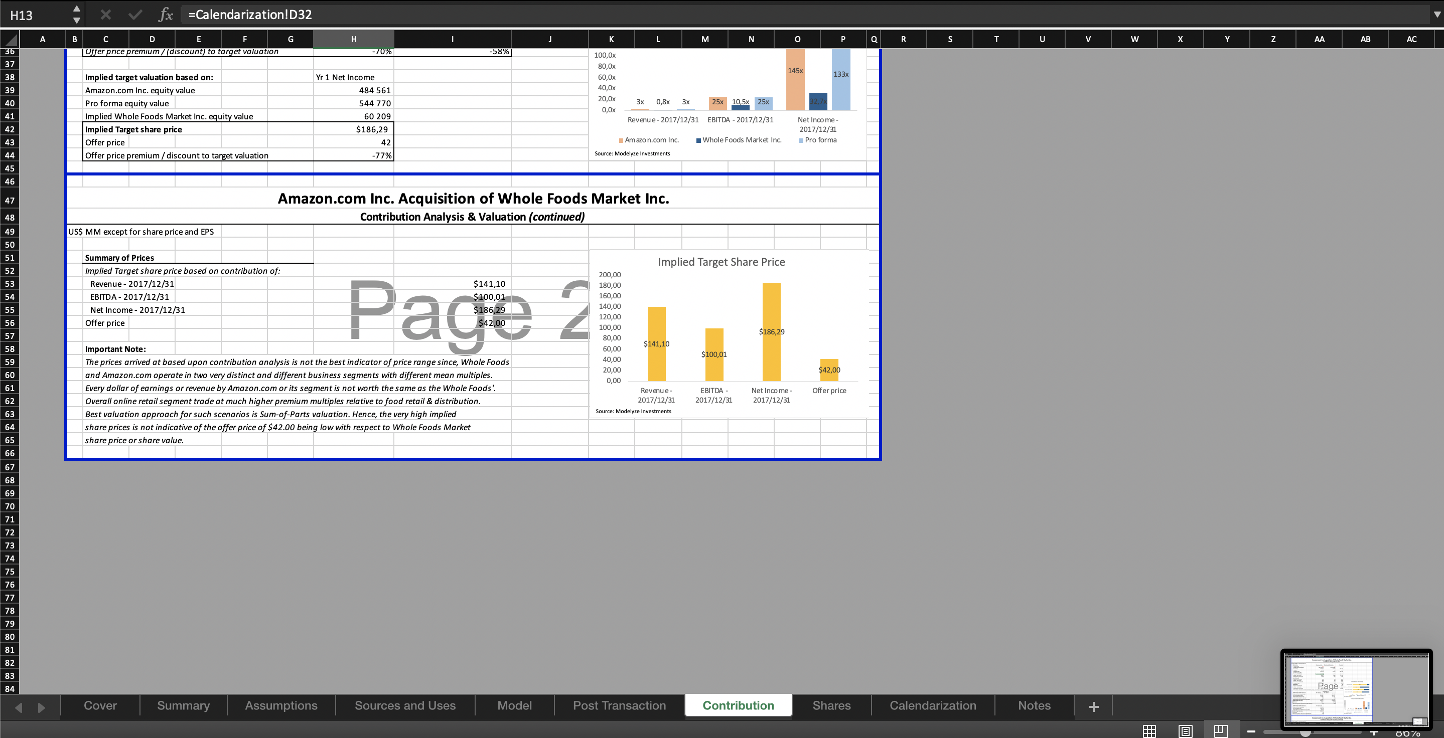The image size is (1444, 738).
Task: Click the $186,29 Net Income chart bar
Action: (771, 331)
